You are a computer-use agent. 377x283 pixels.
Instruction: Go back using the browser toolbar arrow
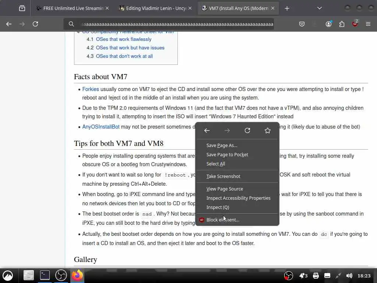[x=9, y=24]
